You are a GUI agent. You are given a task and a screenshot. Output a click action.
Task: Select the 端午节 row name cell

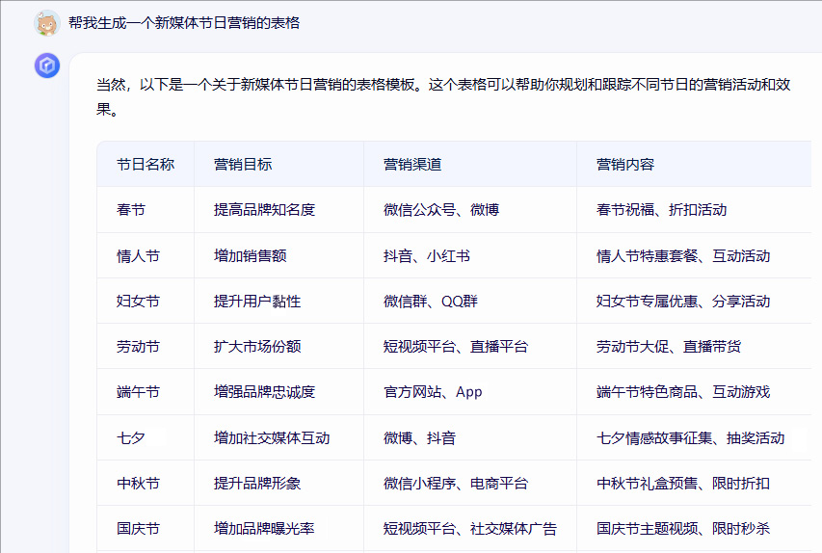click(x=138, y=392)
